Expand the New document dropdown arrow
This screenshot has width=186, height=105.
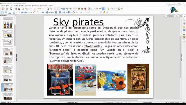[x=5, y=8]
